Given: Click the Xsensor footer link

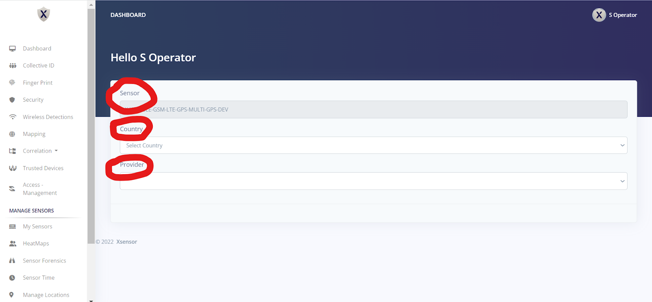Looking at the screenshot, I should pos(126,241).
